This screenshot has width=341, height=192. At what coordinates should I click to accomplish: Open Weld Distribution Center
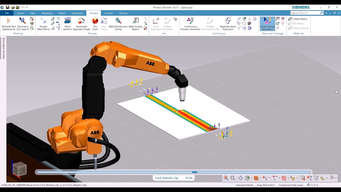point(118,24)
